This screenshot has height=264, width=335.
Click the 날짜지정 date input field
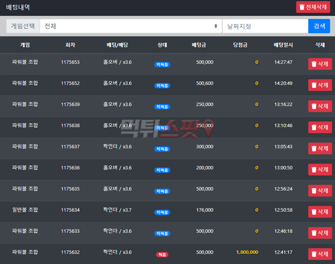click(265, 26)
